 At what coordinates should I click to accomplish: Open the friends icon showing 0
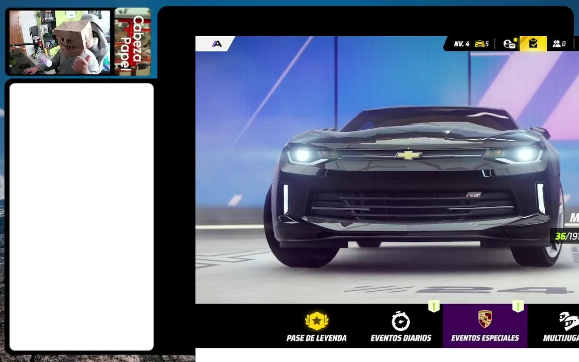click(559, 44)
